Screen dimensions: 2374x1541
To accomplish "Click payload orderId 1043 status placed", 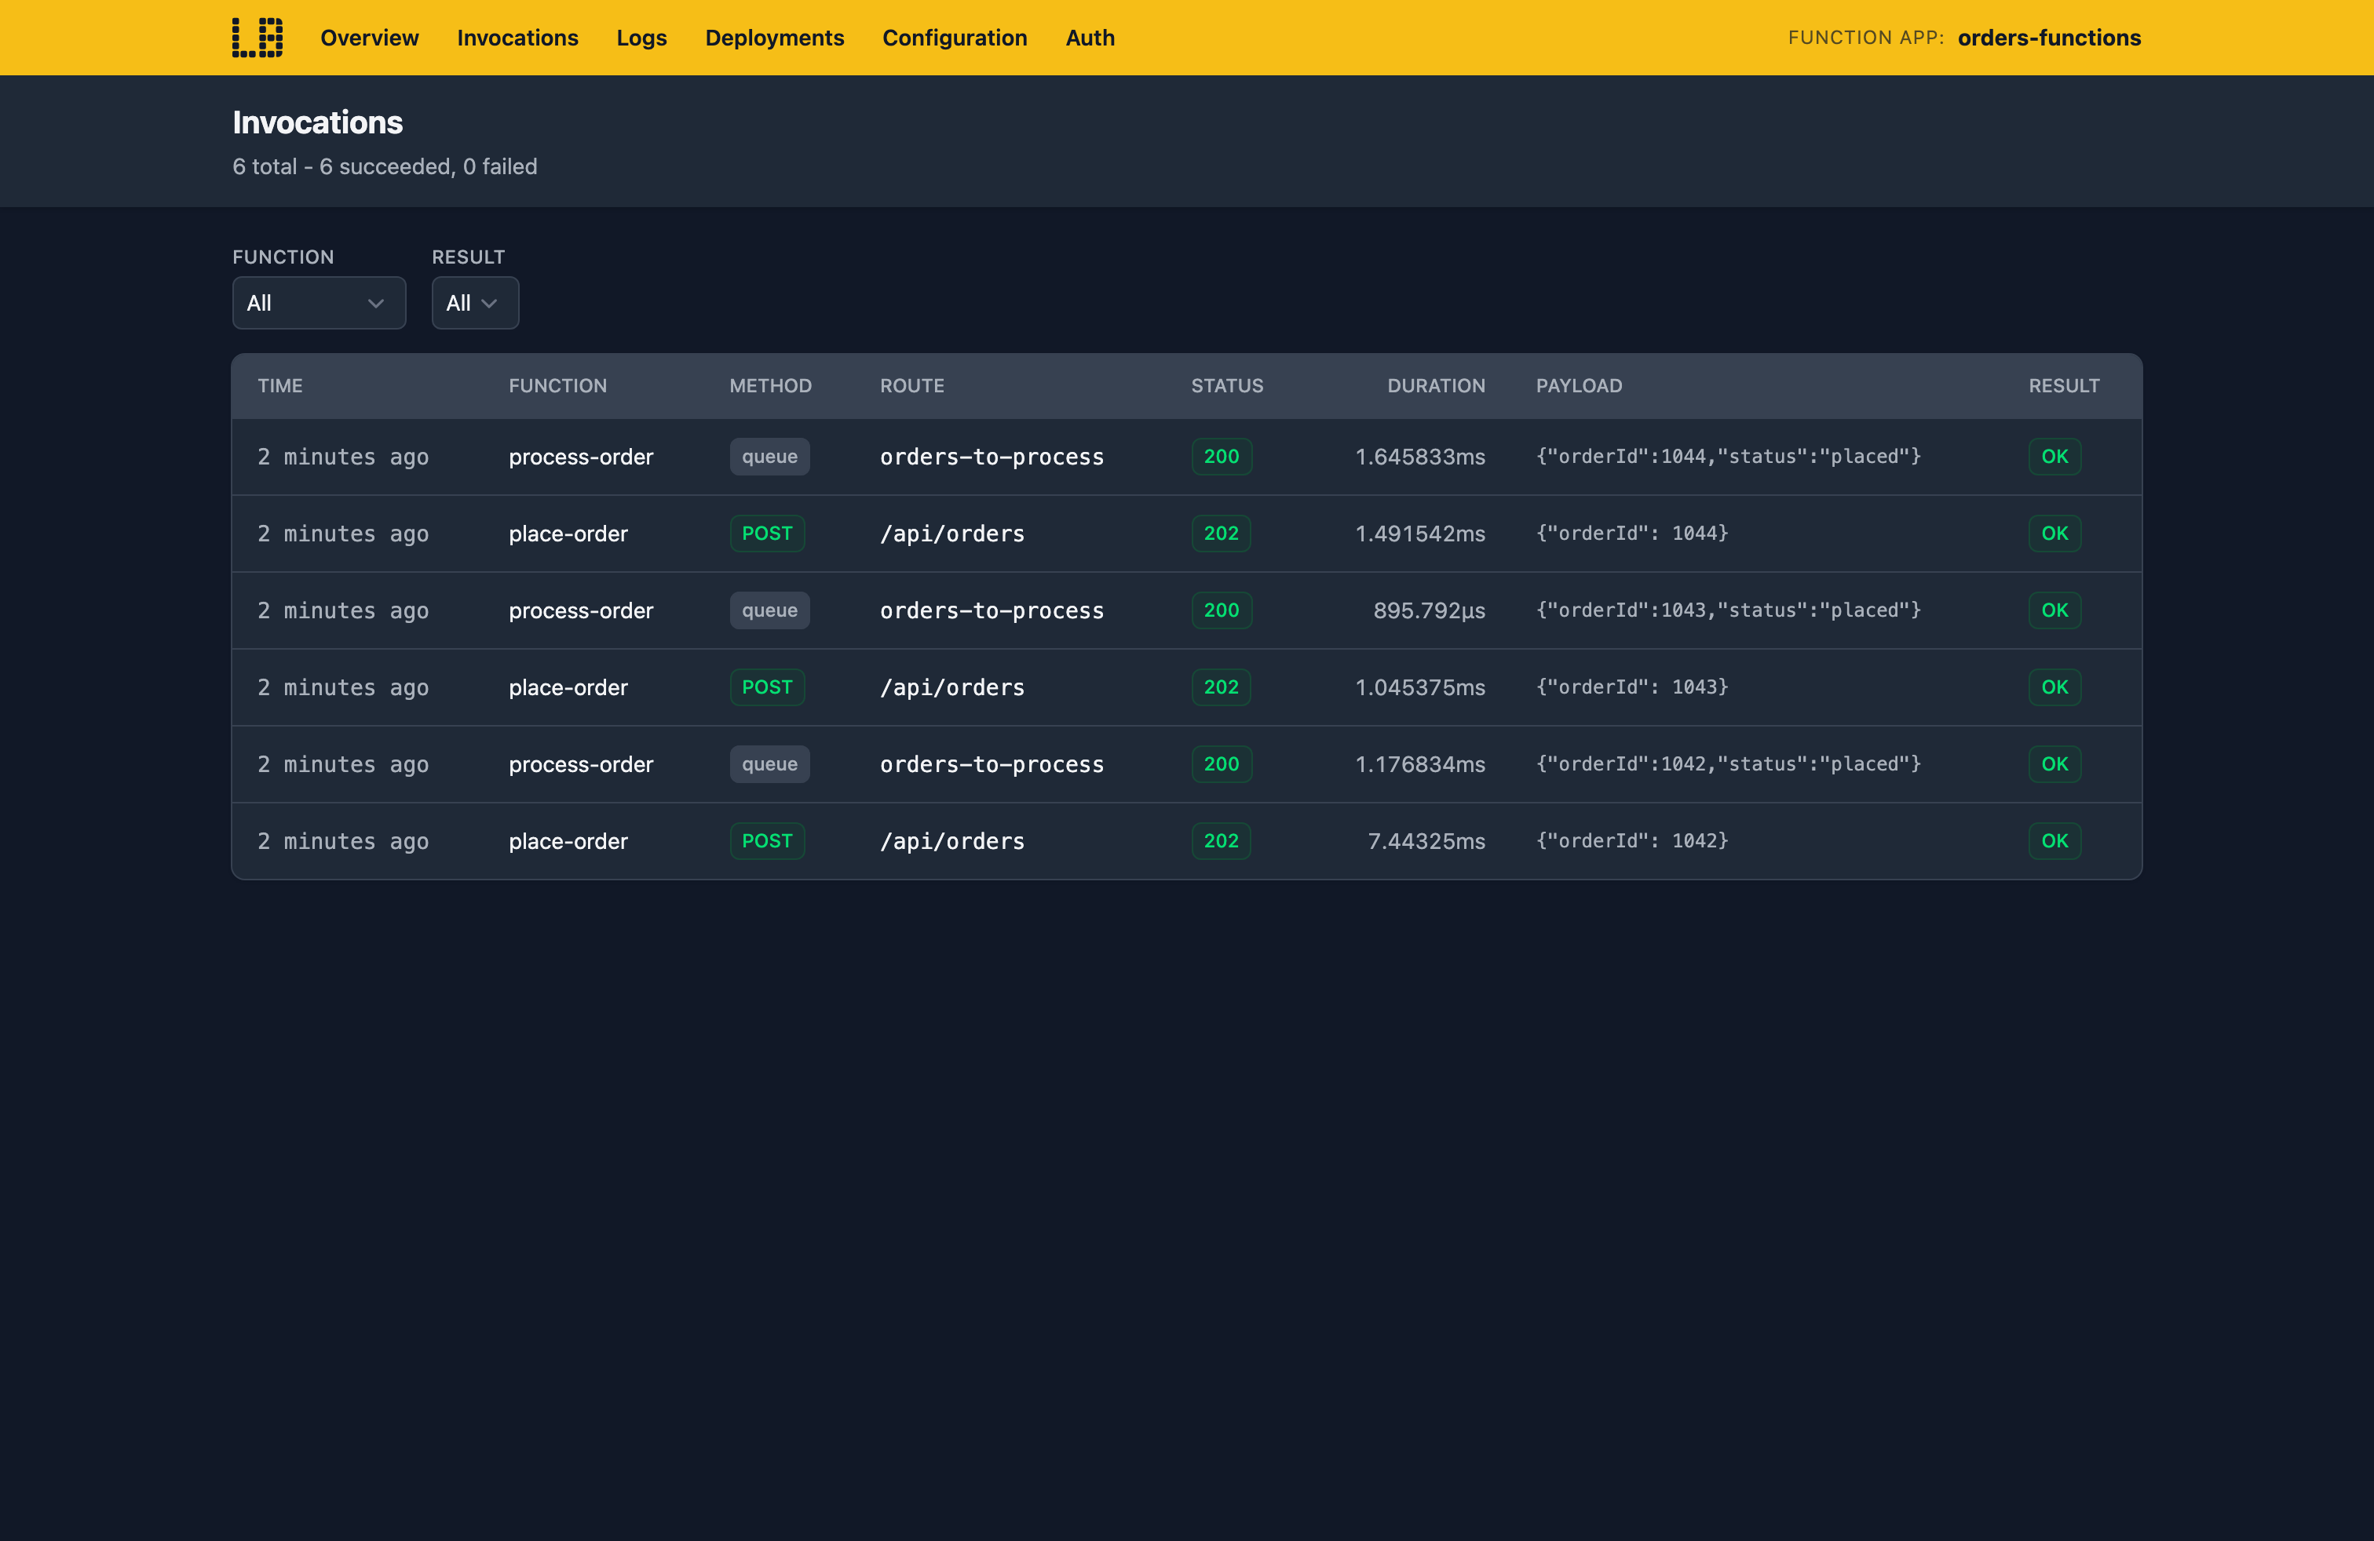I will [1729, 610].
